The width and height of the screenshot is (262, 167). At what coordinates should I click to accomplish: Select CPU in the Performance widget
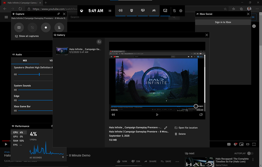coord(18,133)
